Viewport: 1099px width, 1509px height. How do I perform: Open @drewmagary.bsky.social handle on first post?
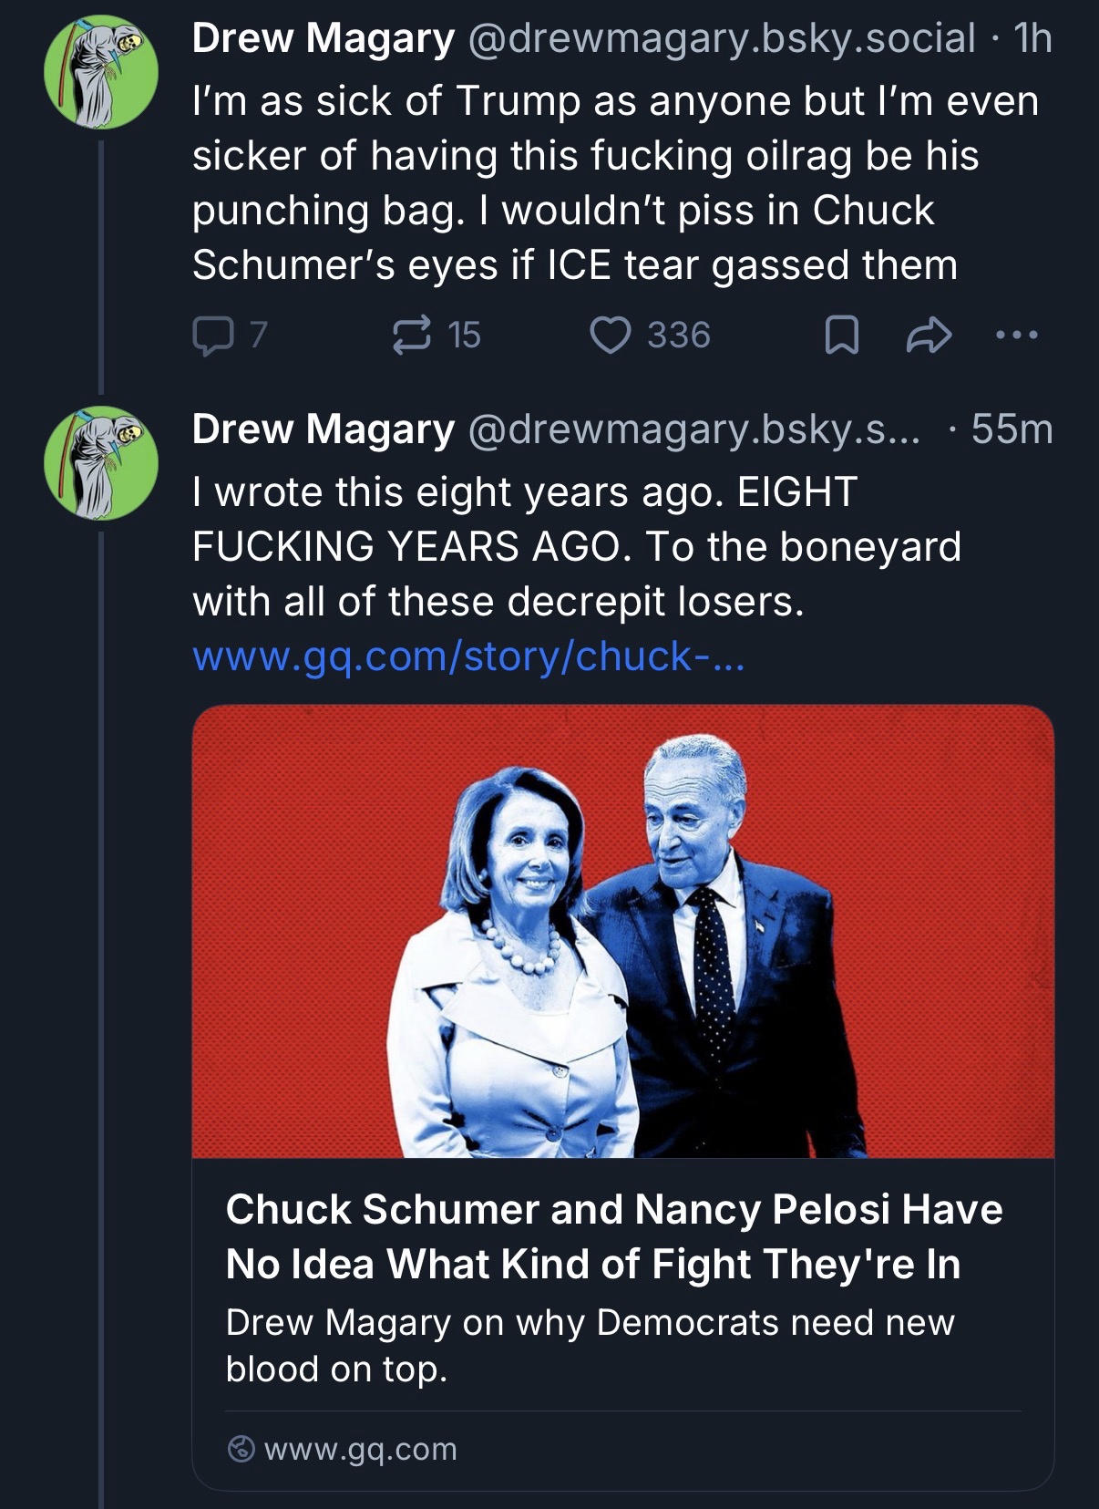click(x=721, y=39)
